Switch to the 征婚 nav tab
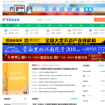This screenshot has height=105, width=105. (x=50, y=25)
